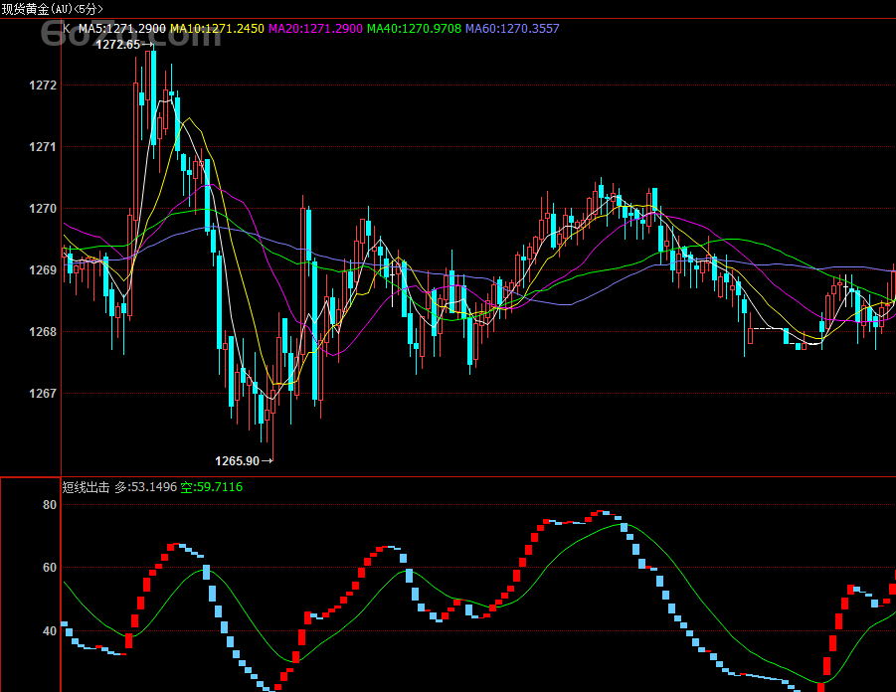This screenshot has height=692, width=896.
Task: Select the MA5:1271.2900 indicator label
Action: tap(122, 29)
